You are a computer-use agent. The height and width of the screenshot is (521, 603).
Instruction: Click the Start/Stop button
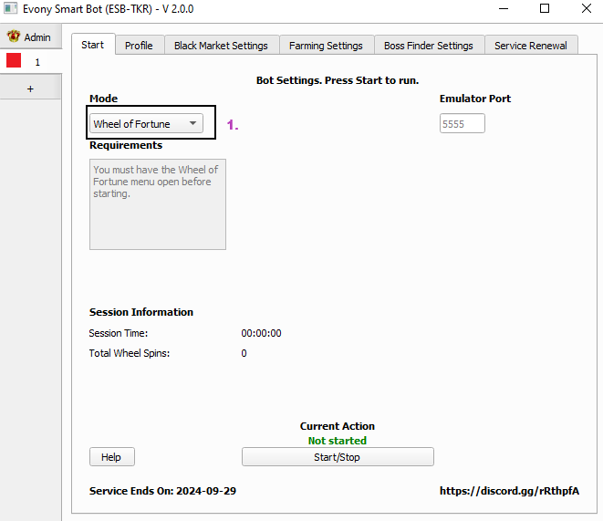click(x=338, y=457)
